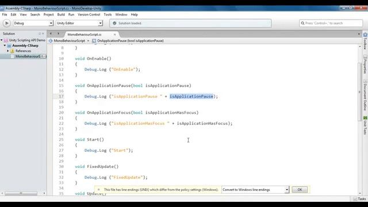Open the document tabs list dropdown
The width and height of the screenshot is (368, 207).
coord(359,34)
